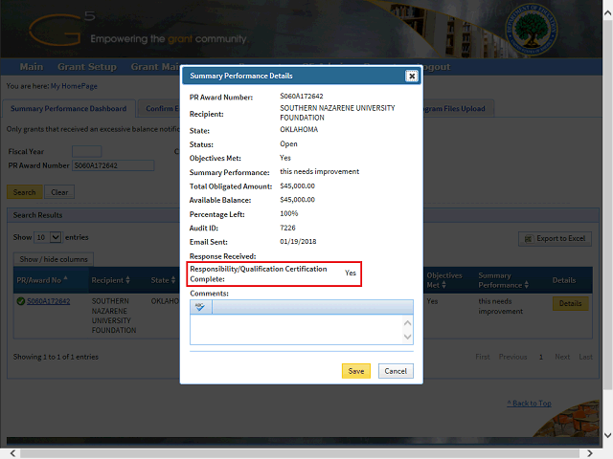Go to page 1 of results
This screenshot has height=459, width=613.
tap(541, 357)
